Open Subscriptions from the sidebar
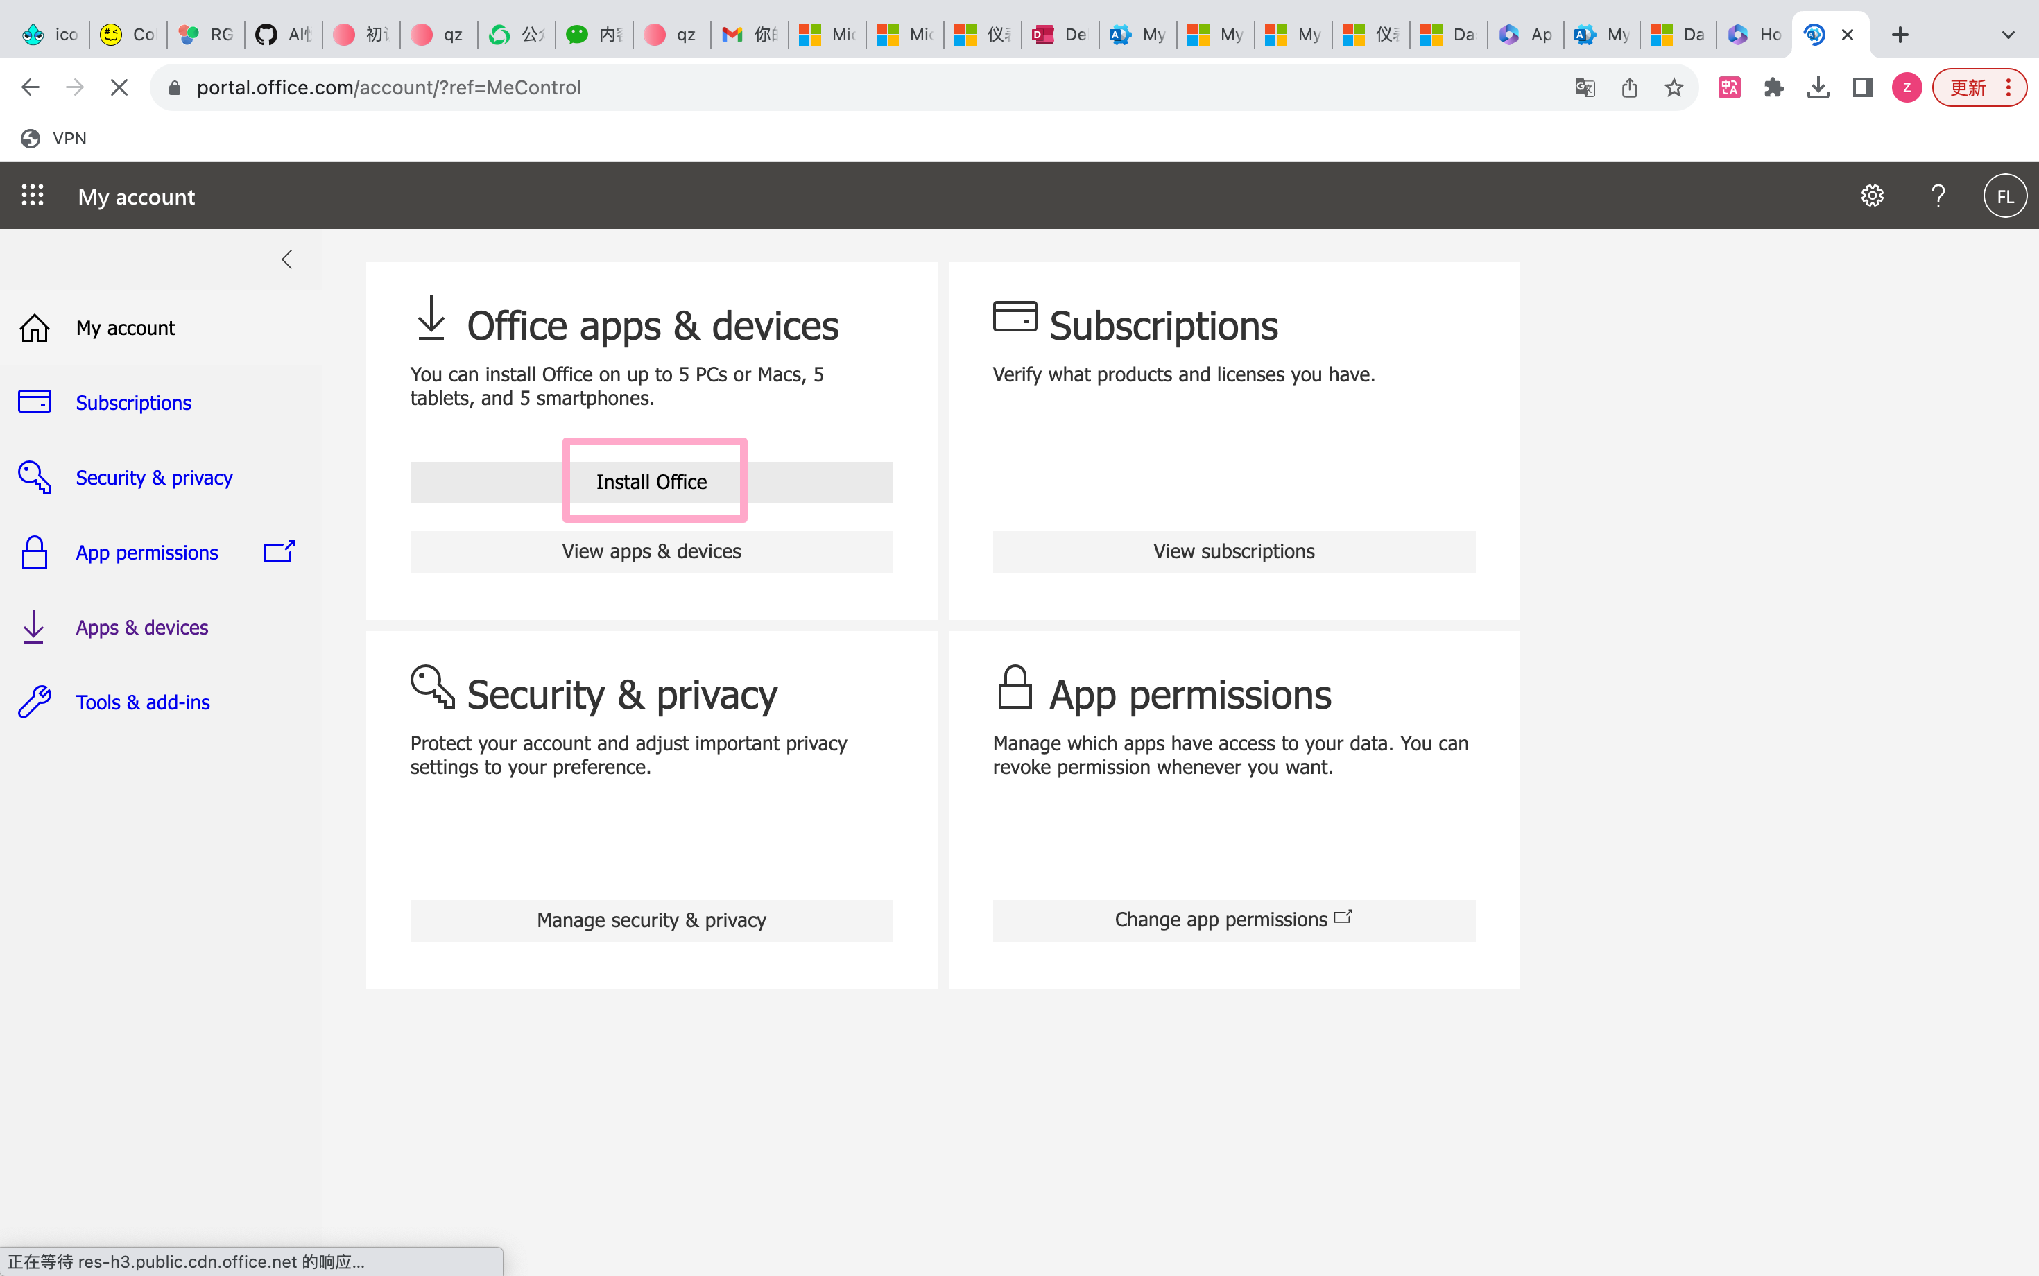The width and height of the screenshot is (2039, 1276). pyautogui.click(x=133, y=402)
